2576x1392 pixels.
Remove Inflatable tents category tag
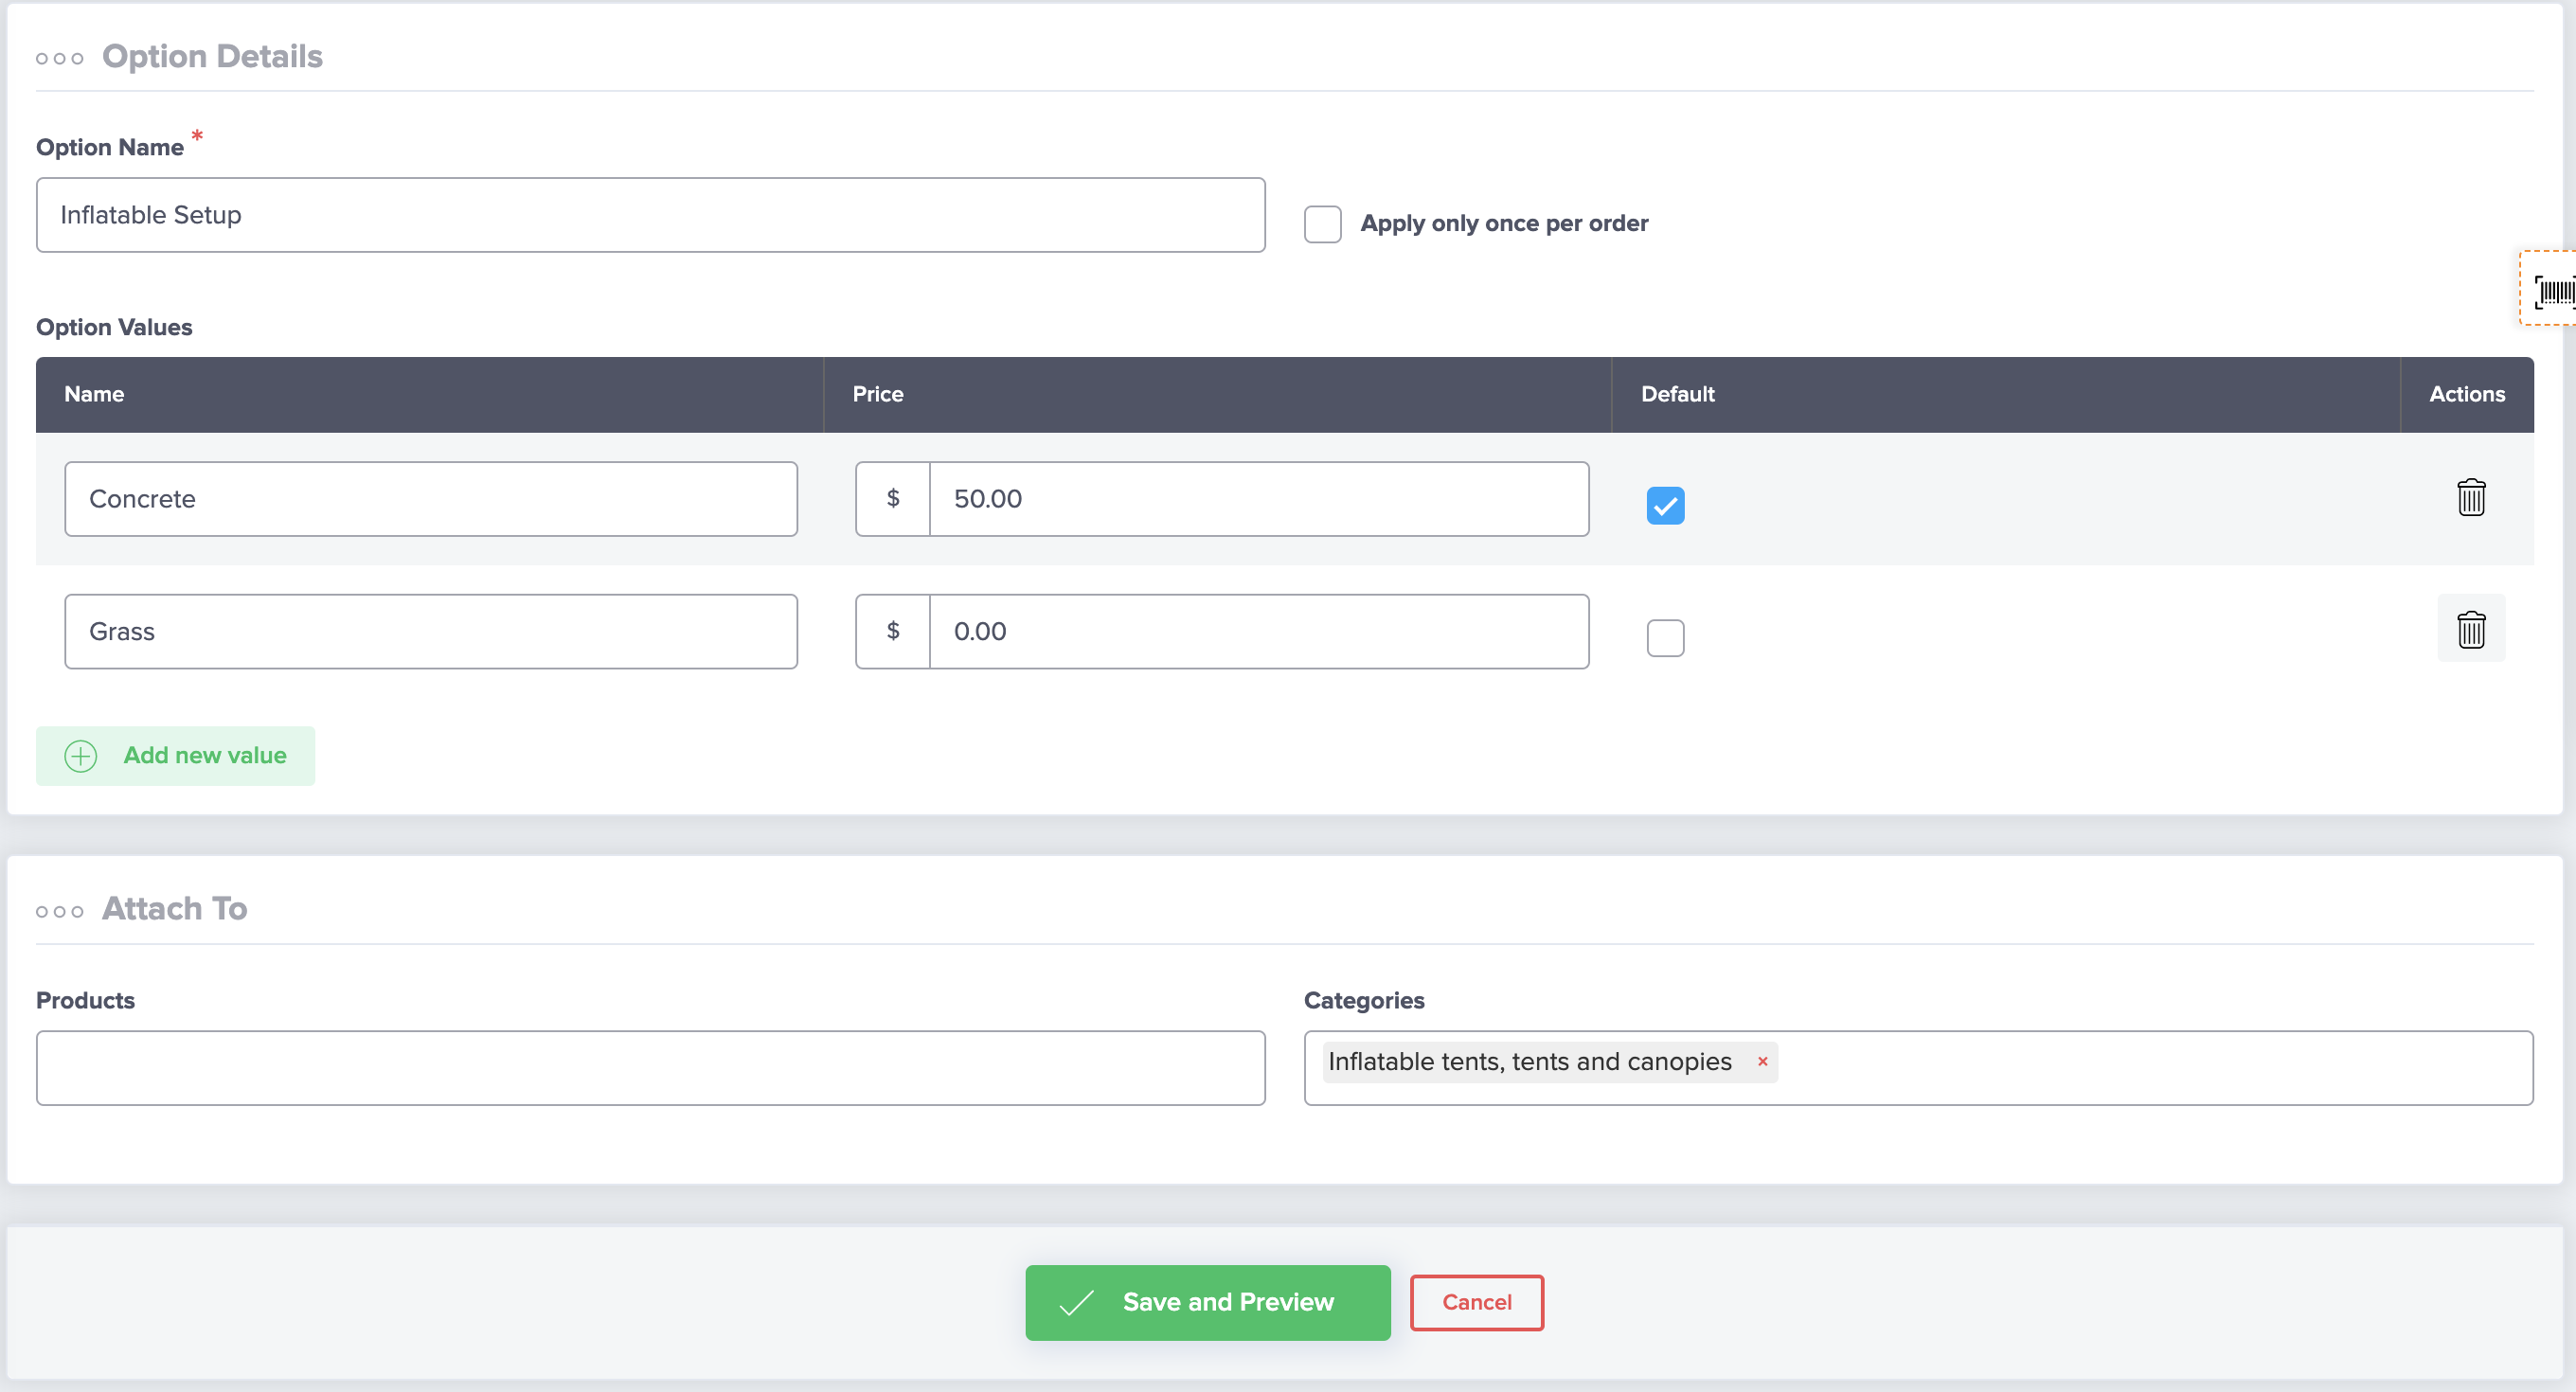[1762, 1061]
